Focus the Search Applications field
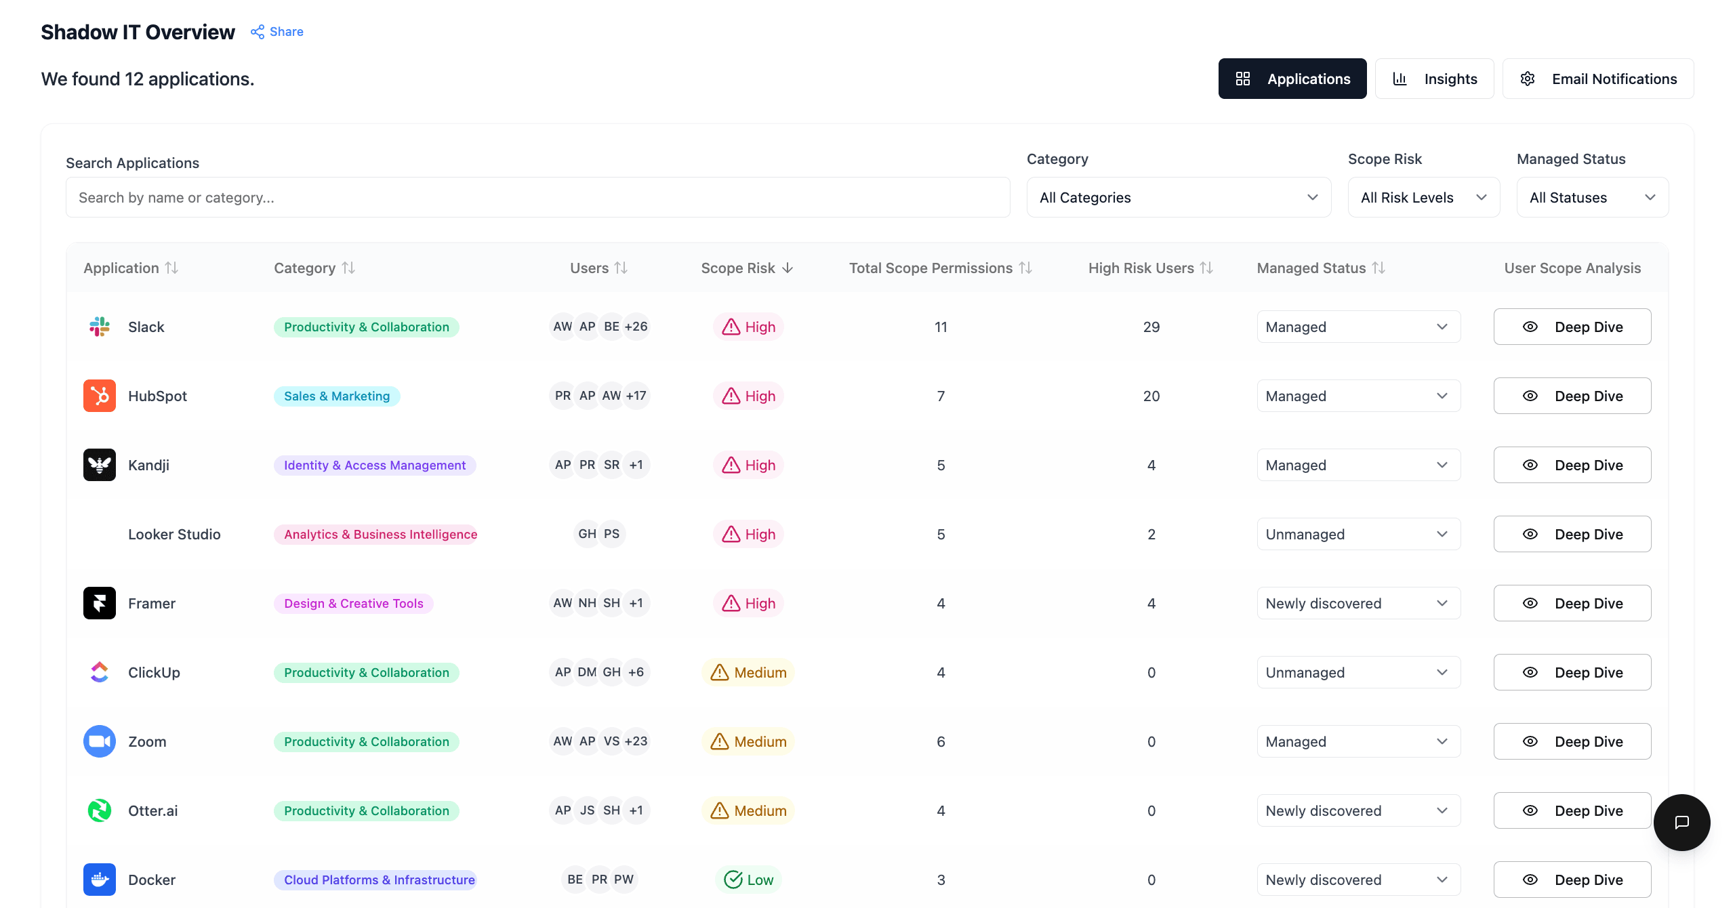 537,197
